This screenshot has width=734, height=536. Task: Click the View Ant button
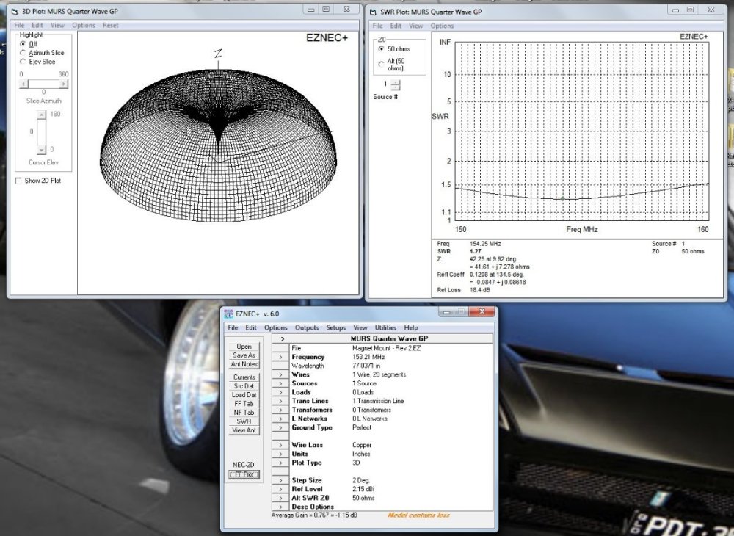coord(244,430)
